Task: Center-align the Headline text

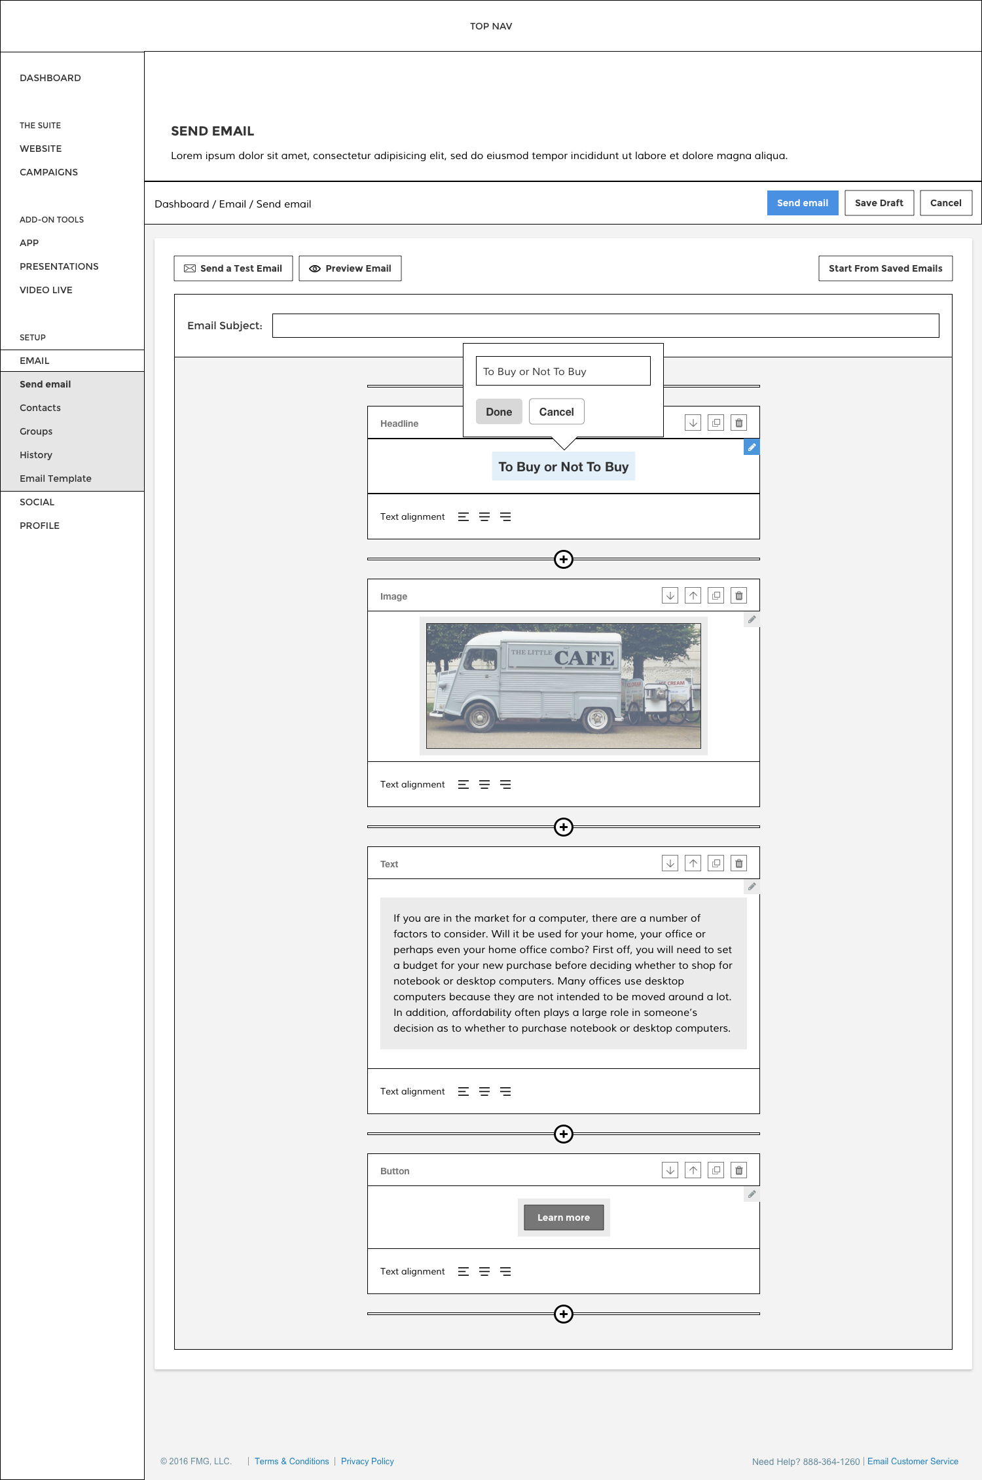Action: (x=484, y=517)
